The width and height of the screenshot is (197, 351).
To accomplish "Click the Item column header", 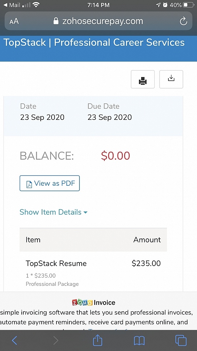I will tap(33, 240).
